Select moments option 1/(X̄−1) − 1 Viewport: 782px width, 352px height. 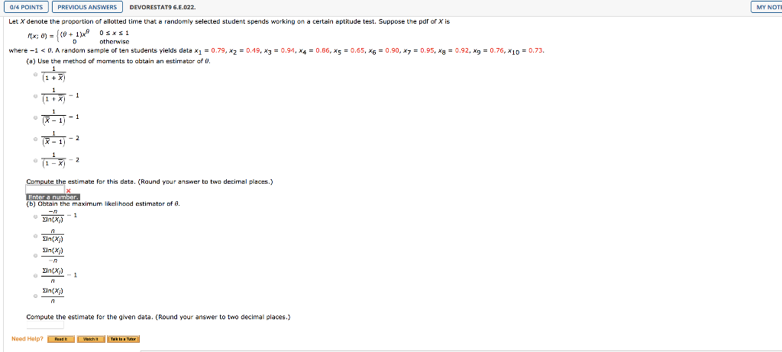[x=35, y=117]
